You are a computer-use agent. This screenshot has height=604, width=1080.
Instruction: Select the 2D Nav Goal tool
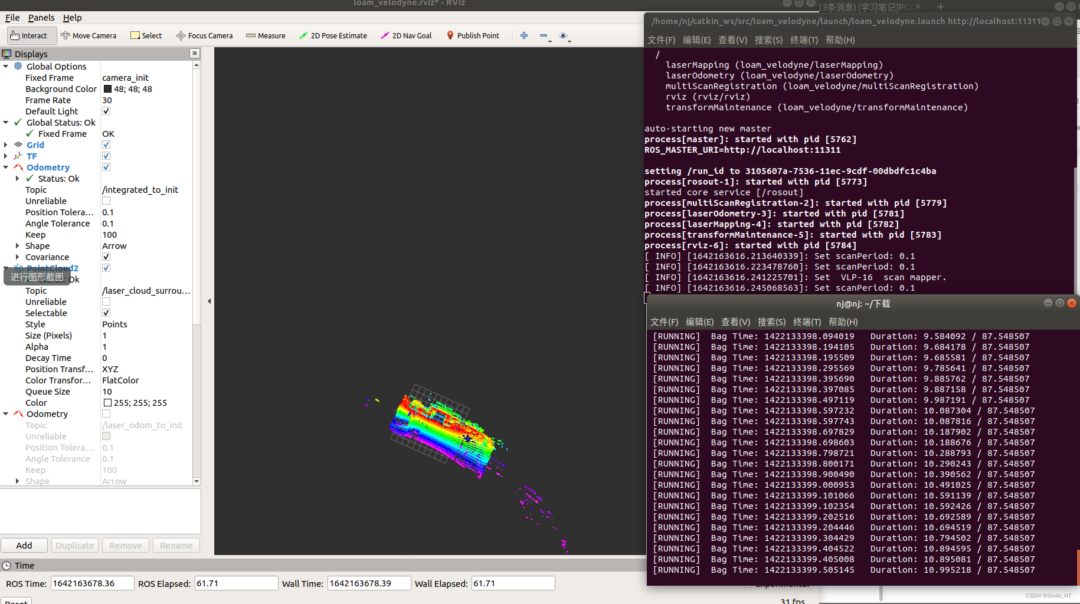click(406, 35)
